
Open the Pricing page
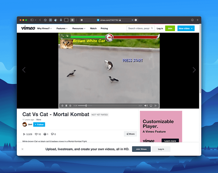pos(104,28)
